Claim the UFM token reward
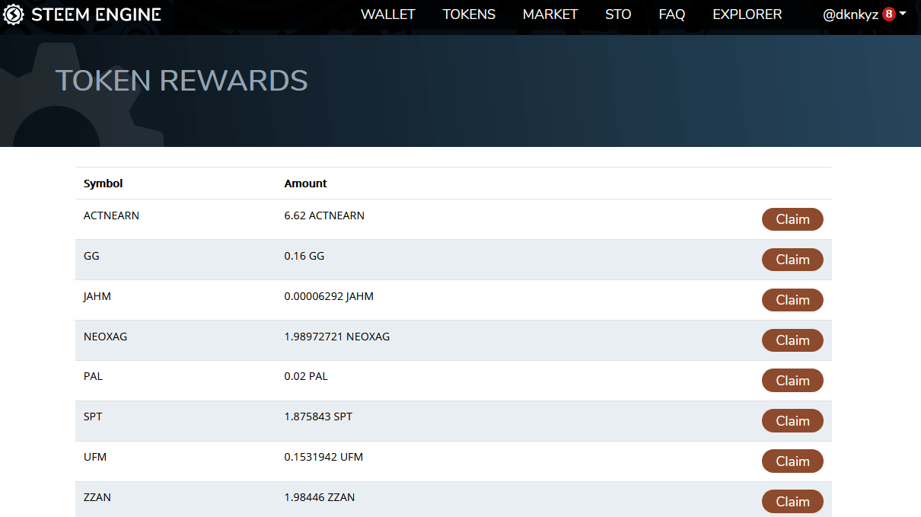 click(792, 461)
